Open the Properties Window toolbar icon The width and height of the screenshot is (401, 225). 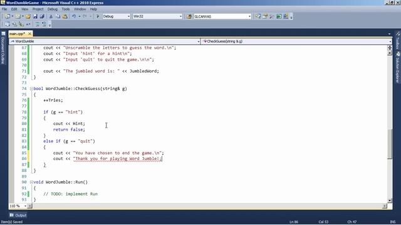pyautogui.click(x=265, y=16)
